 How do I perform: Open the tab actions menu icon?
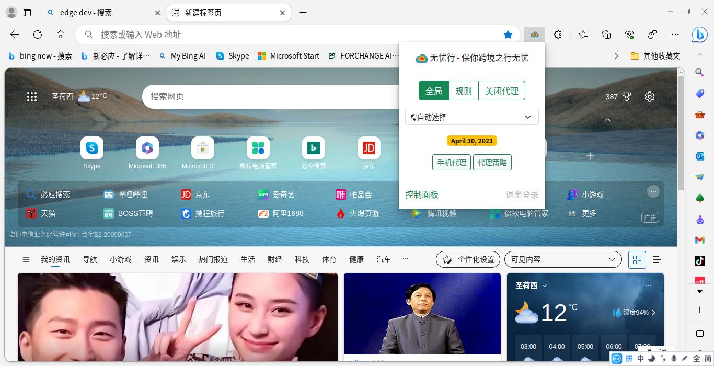(x=27, y=13)
